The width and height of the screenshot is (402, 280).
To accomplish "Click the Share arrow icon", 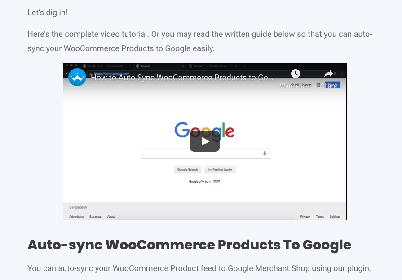I will pyautogui.click(x=328, y=74).
